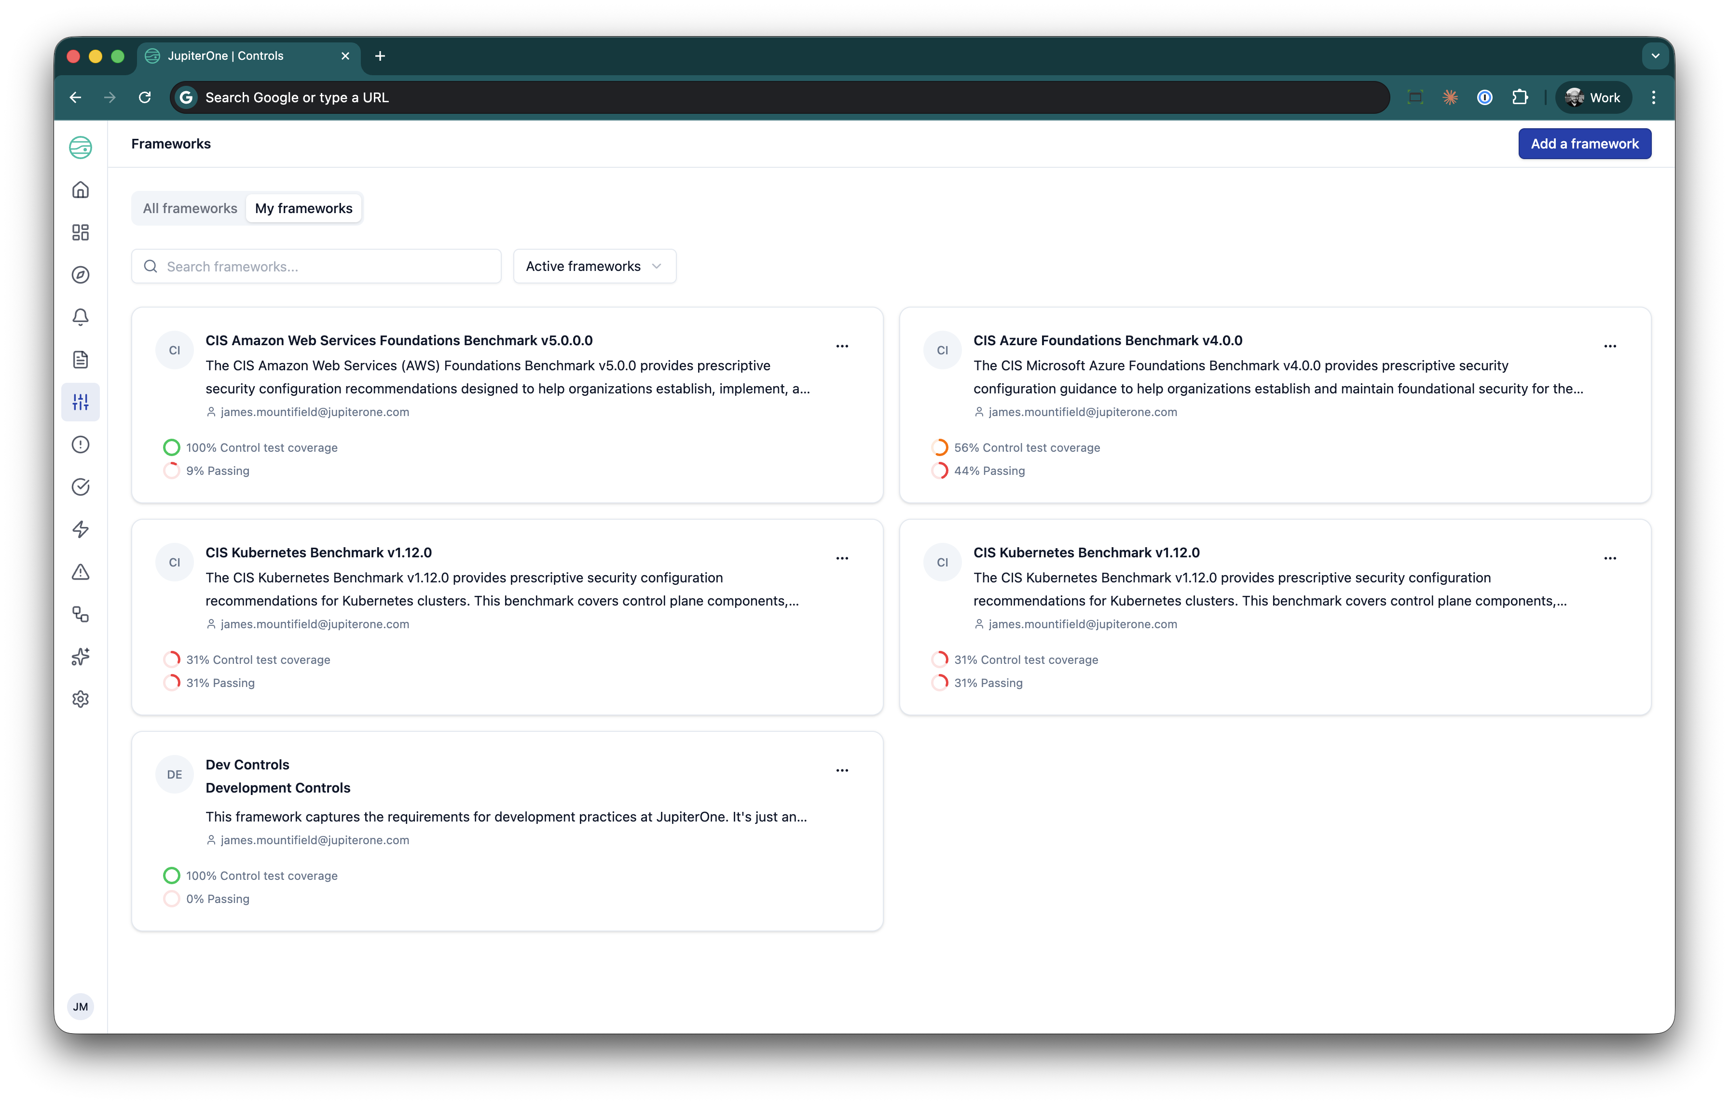
Task: Click the Add a framework button
Action: (x=1584, y=144)
